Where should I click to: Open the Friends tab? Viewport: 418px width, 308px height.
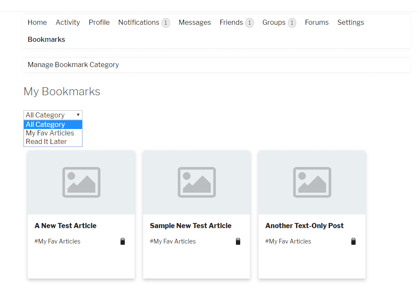(231, 22)
